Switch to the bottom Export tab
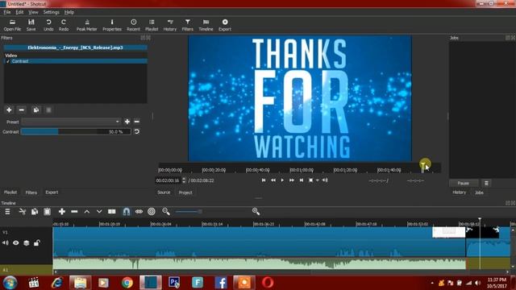 point(52,193)
